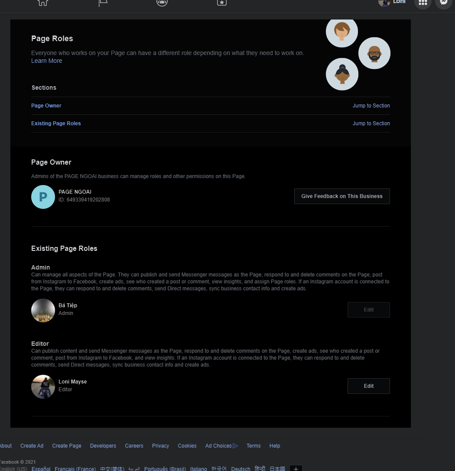Image resolution: width=455 pixels, height=471 pixels.
Task: Click the Page Owner heading above PAGE NGOAI
Action: point(52,162)
